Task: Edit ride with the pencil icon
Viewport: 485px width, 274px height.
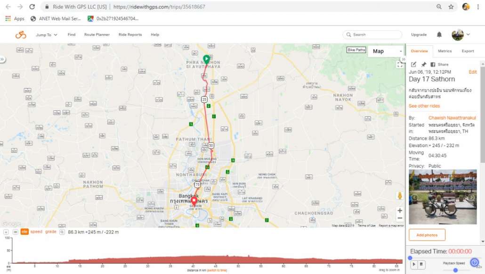Action: click(x=413, y=65)
